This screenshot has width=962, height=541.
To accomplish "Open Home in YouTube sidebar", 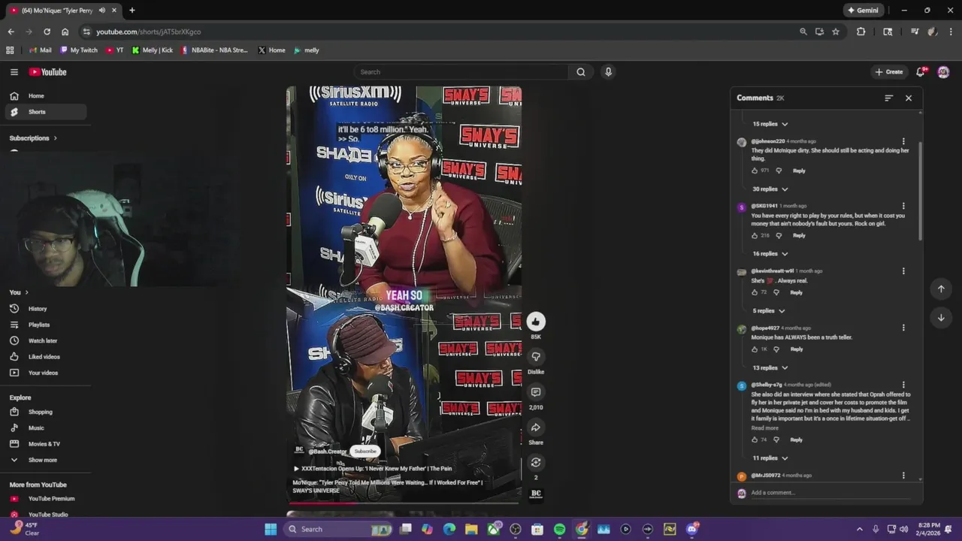I will [47, 96].
